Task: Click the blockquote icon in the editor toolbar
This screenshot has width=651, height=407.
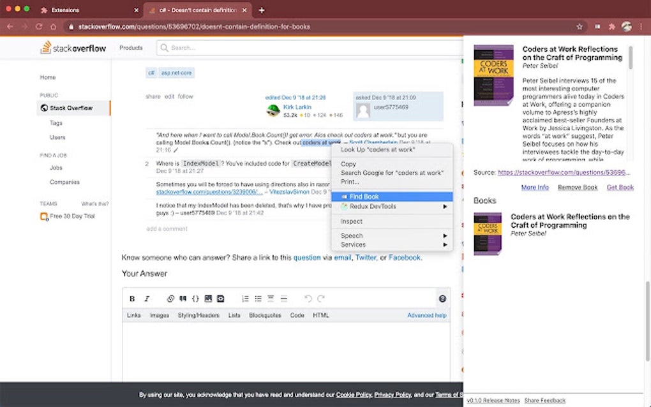Action: pyautogui.click(x=183, y=299)
